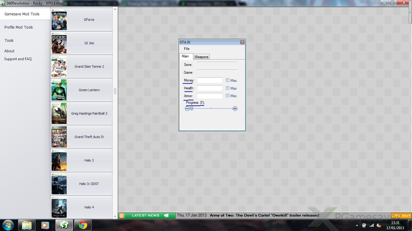Open the Support and FAQ link

coord(18,59)
